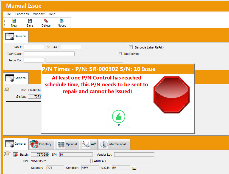
Task: Enable Barcode Label RePrint checkbox
Action: [x=131, y=47]
